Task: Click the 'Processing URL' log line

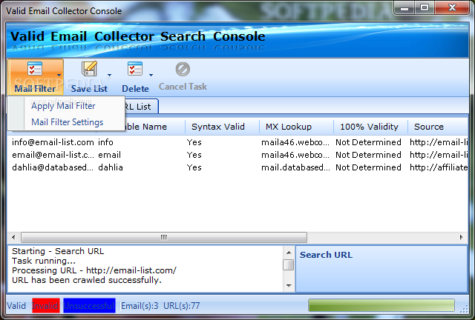Action: pos(94,270)
